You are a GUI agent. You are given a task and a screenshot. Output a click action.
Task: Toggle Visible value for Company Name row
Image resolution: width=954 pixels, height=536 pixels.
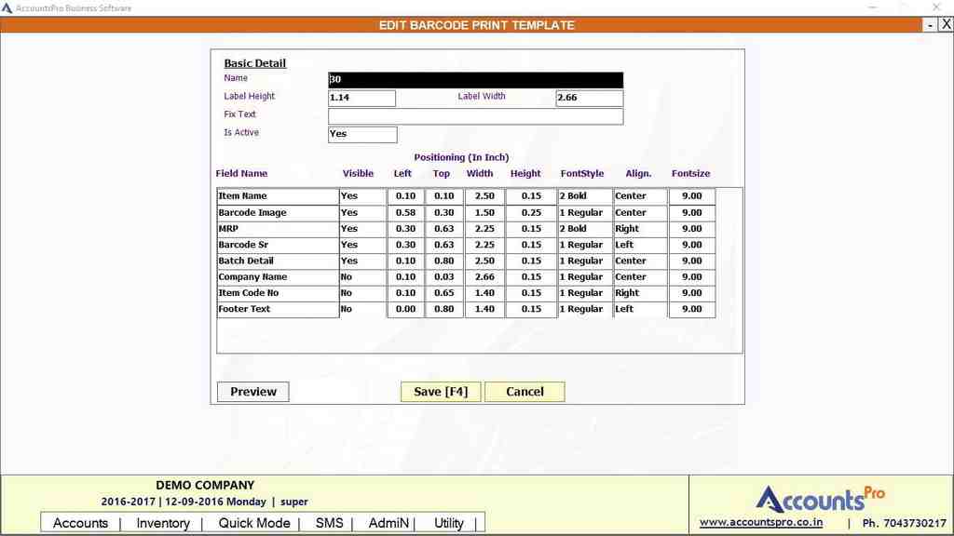click(x=362, y=277)
